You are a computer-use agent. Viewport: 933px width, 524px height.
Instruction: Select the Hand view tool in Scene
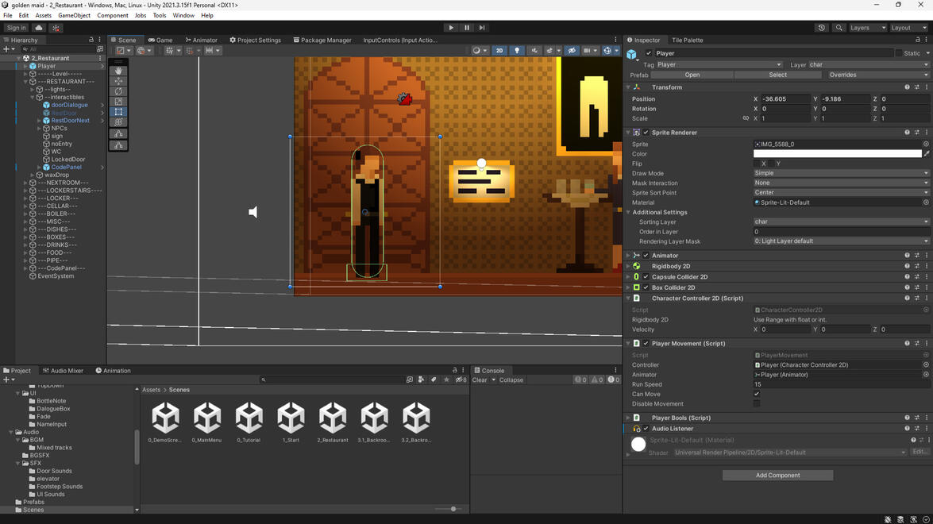(x=118, y=71)
